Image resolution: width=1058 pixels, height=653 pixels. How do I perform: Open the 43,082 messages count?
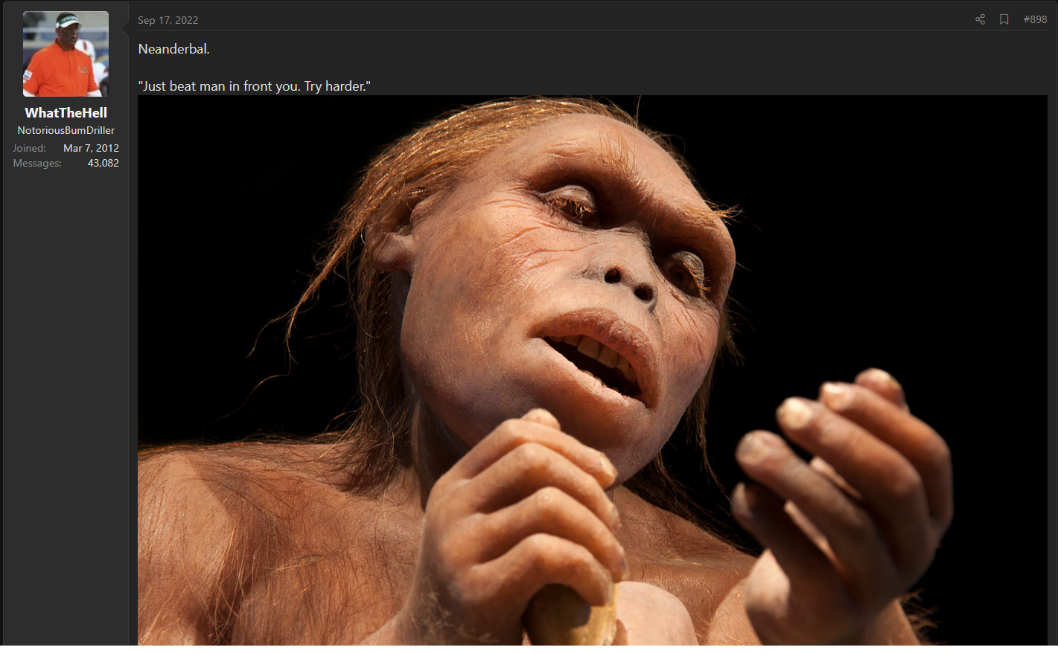tap(103, 163)
